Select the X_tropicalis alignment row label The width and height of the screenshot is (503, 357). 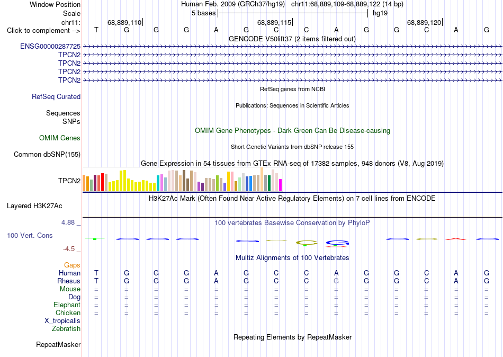point(62,321)
